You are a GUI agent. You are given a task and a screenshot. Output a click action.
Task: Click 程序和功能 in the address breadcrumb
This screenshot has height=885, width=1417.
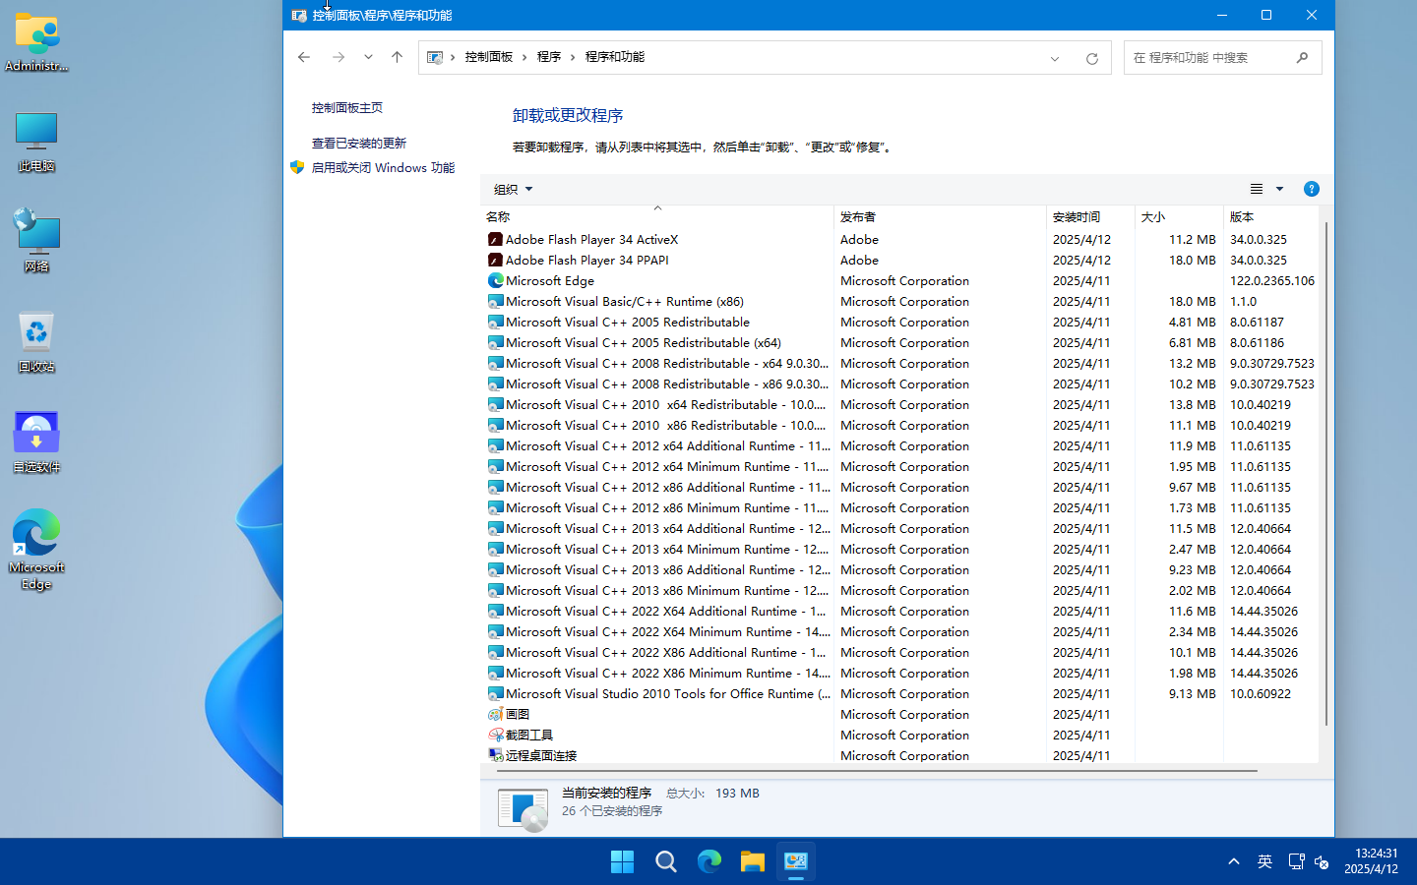point(615,57)
